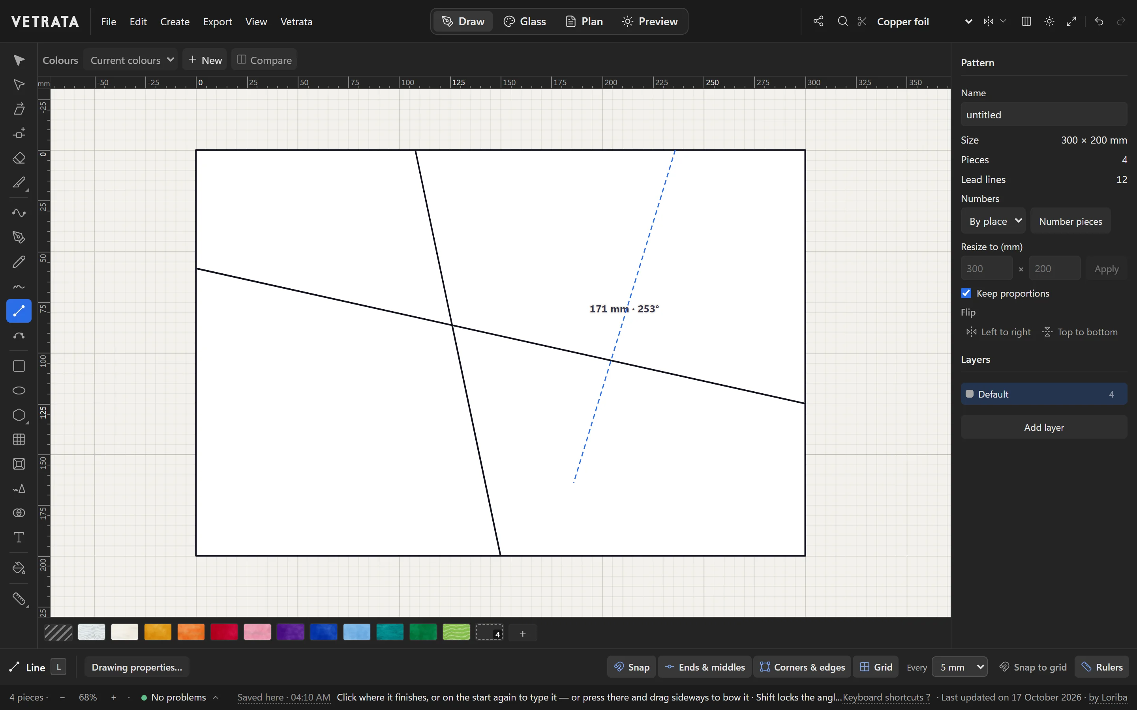Open the Export menu

(218, 22)
